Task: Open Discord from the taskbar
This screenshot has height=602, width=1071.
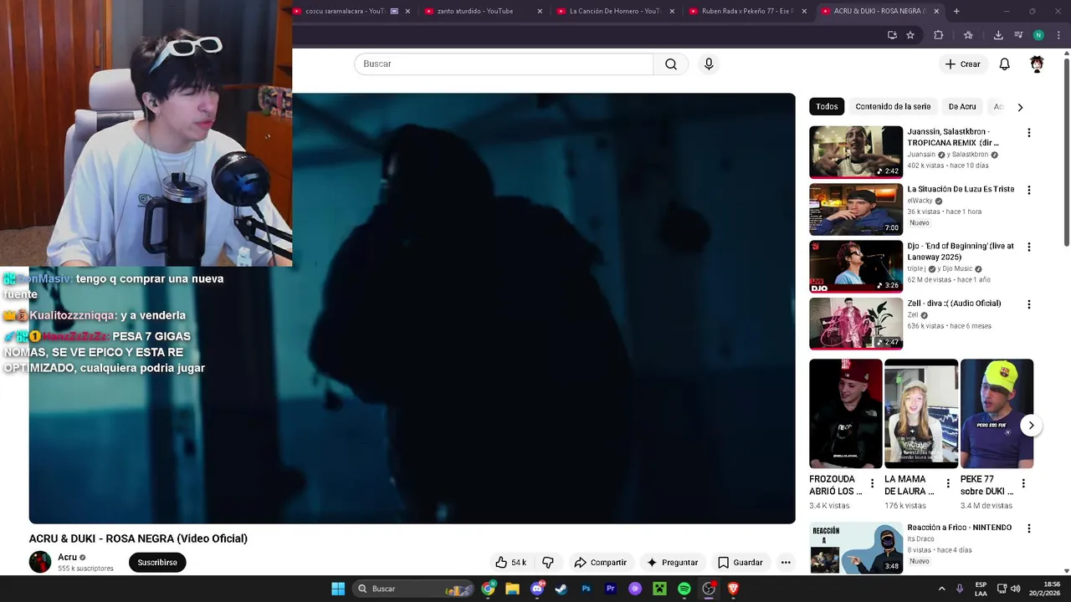Action: (537, 589)
